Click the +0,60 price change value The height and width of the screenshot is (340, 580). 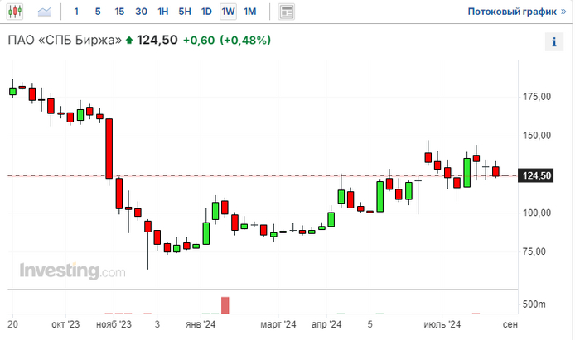(199, 40)
